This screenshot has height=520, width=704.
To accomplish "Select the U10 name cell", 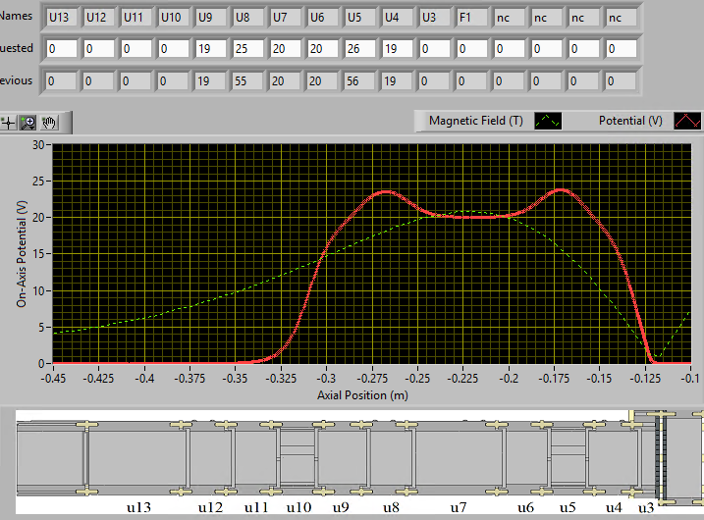I will click(x=174, y=17).
